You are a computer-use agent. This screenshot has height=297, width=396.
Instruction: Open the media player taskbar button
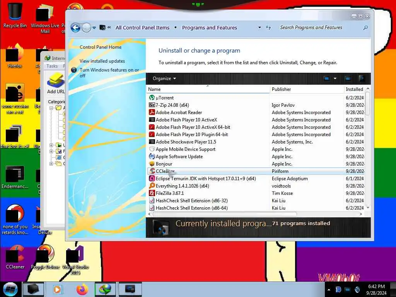tap(57, 289)
